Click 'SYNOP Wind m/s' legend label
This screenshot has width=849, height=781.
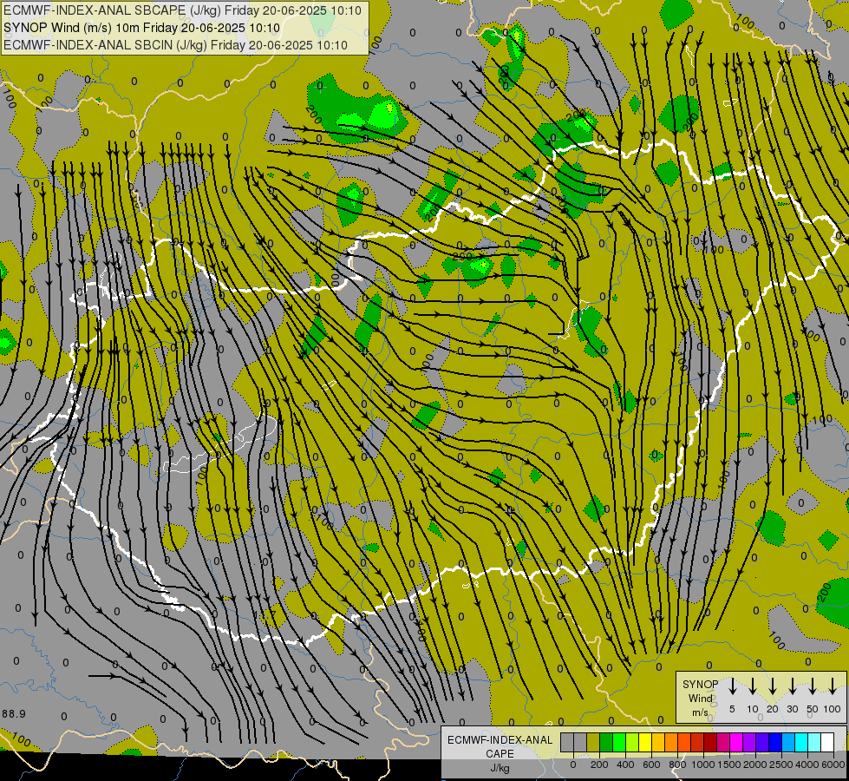700,699
